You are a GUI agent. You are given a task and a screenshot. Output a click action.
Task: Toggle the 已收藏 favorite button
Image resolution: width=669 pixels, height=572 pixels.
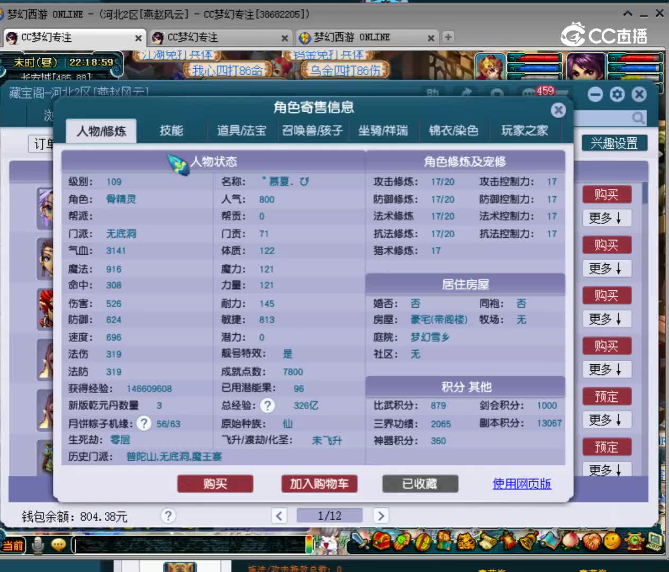point(420,484)
